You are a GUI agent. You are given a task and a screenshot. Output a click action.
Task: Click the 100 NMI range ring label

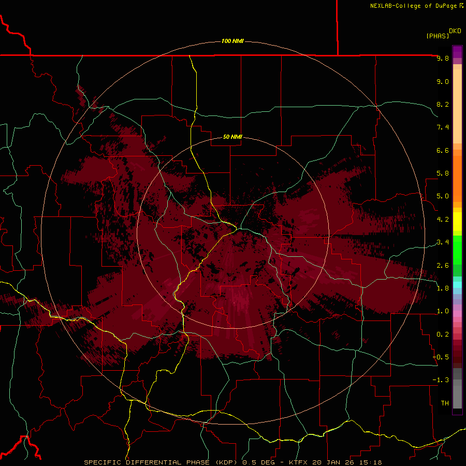pos(232,41)
